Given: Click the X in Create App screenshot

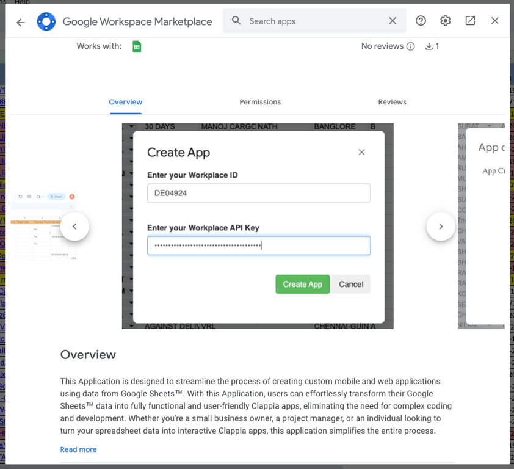Looking at the screenshot, I should tap(361, 152).
